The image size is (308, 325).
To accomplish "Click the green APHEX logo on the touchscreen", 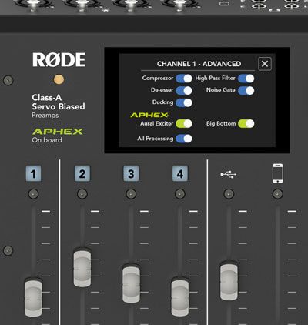I will (149, 115).
